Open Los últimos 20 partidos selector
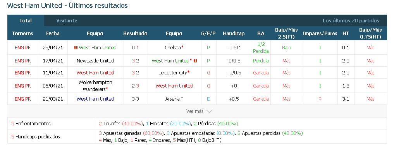The height and width of the screenshot is (148, 394). (x=351, y=20)
